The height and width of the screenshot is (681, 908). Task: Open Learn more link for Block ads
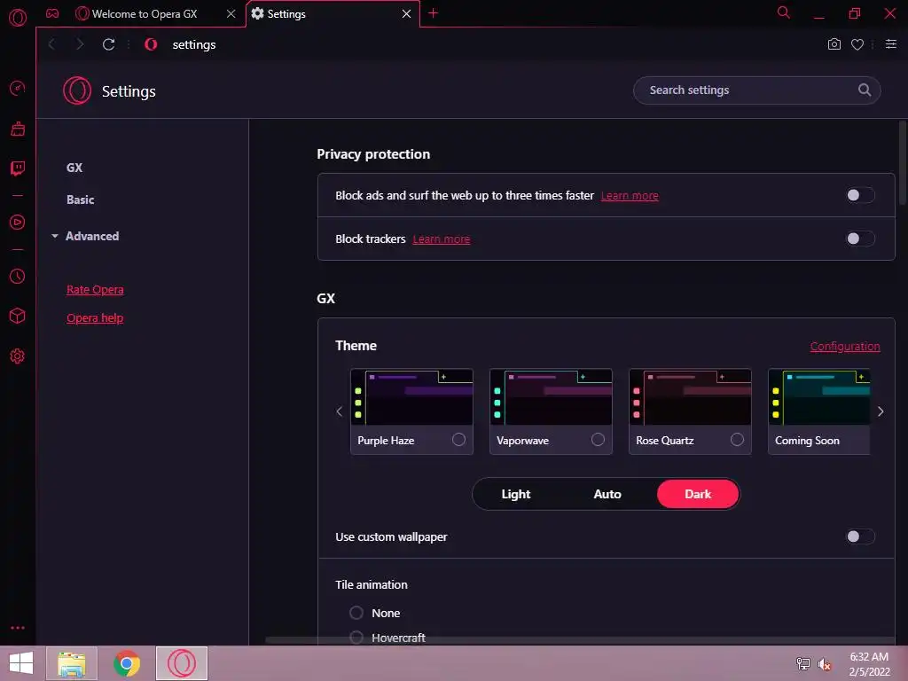click(x=630, y=196)
